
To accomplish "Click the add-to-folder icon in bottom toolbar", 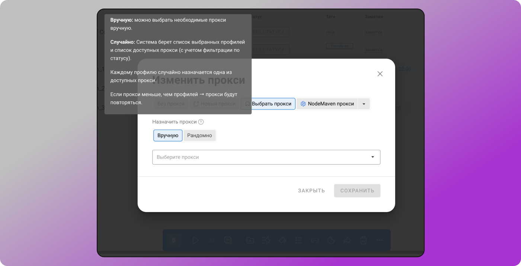I will coord(250,240).
